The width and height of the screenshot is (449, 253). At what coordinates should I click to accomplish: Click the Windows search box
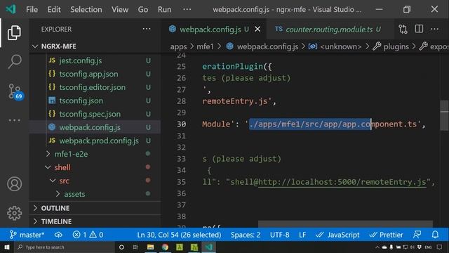coord(65,247)
